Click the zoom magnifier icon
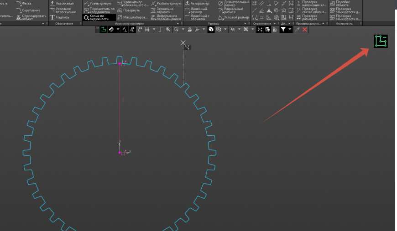 (168, 30)
